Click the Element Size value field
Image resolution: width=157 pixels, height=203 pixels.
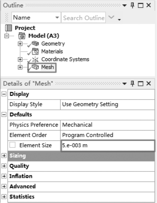[x=107, y=146]
